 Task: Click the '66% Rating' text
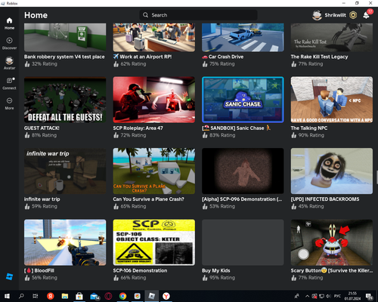133,278
